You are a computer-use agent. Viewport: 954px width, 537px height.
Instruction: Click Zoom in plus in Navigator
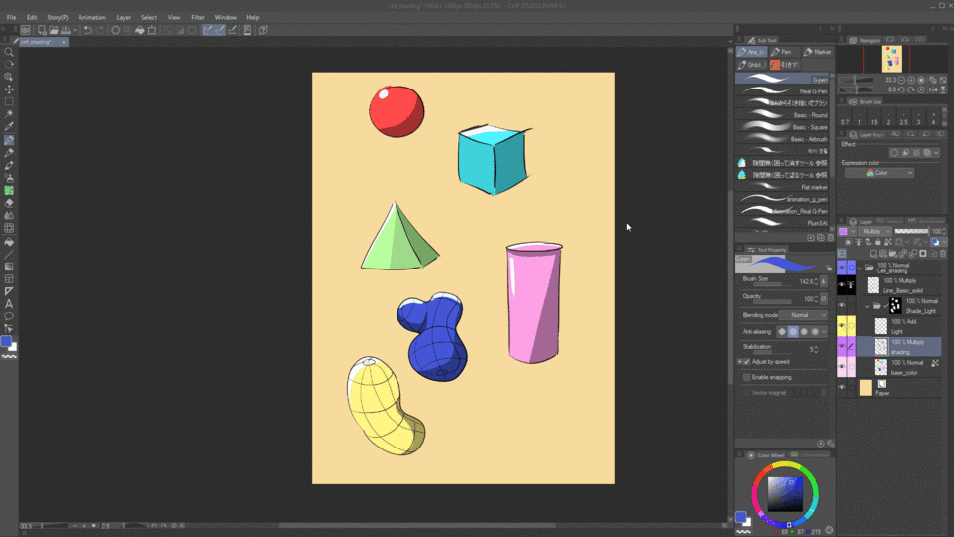point(911,80)
